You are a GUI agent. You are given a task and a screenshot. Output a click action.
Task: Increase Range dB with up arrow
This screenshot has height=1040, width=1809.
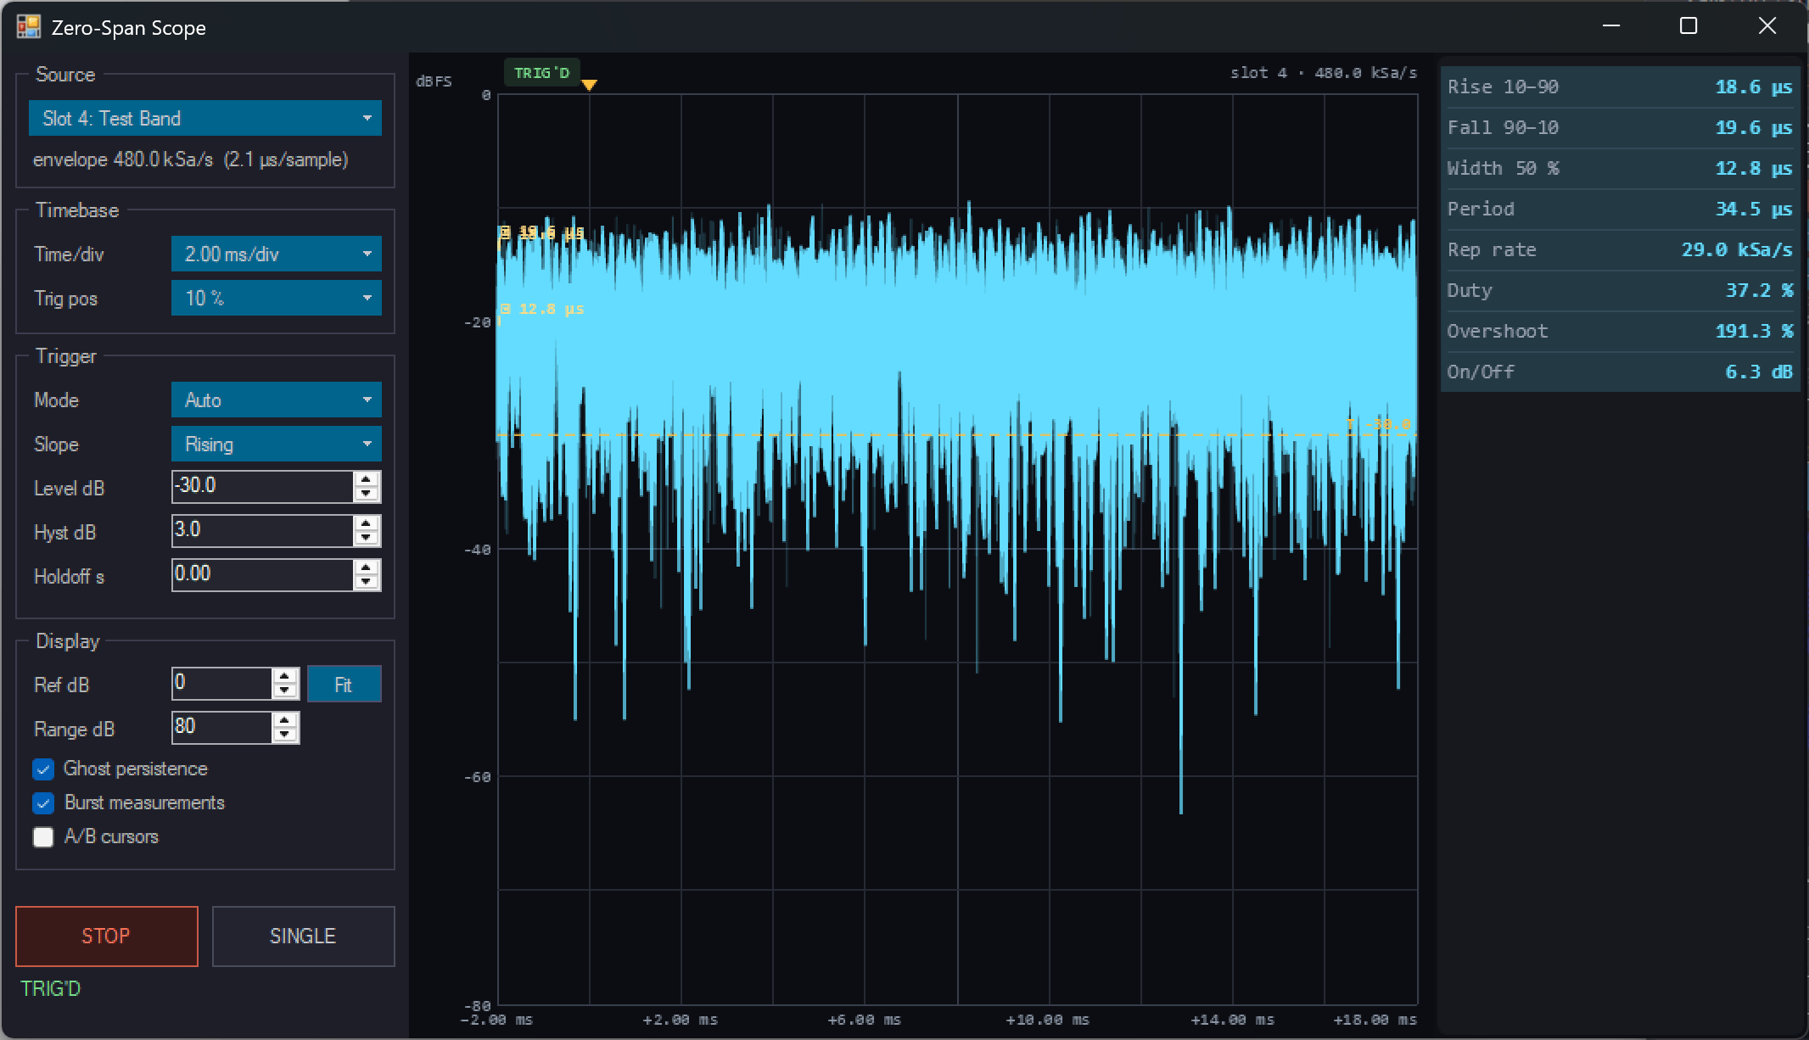click(285, 720)
